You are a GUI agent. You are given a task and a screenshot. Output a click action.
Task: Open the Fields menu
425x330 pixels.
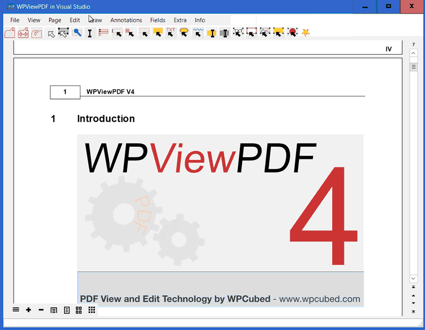pos(158,20)
